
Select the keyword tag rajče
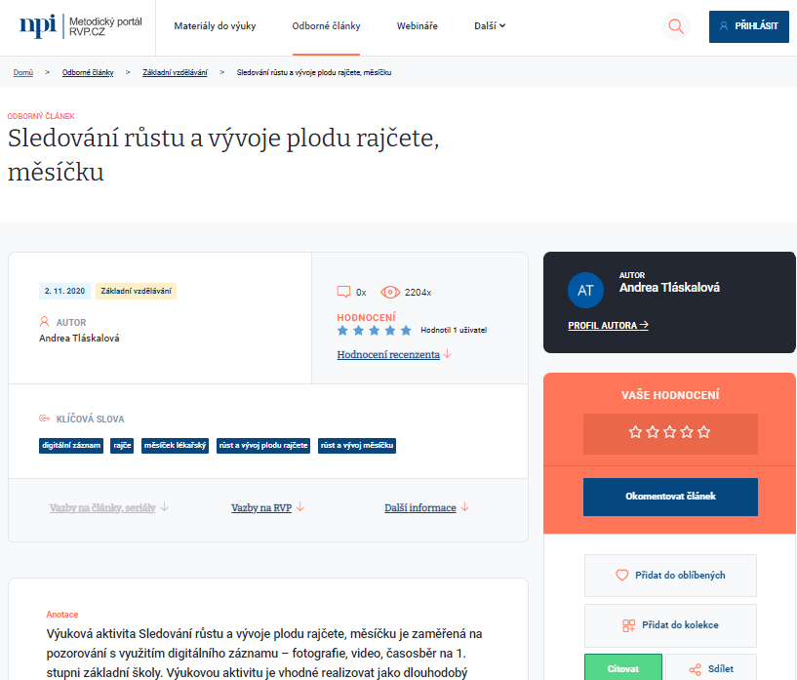(125, 446)
